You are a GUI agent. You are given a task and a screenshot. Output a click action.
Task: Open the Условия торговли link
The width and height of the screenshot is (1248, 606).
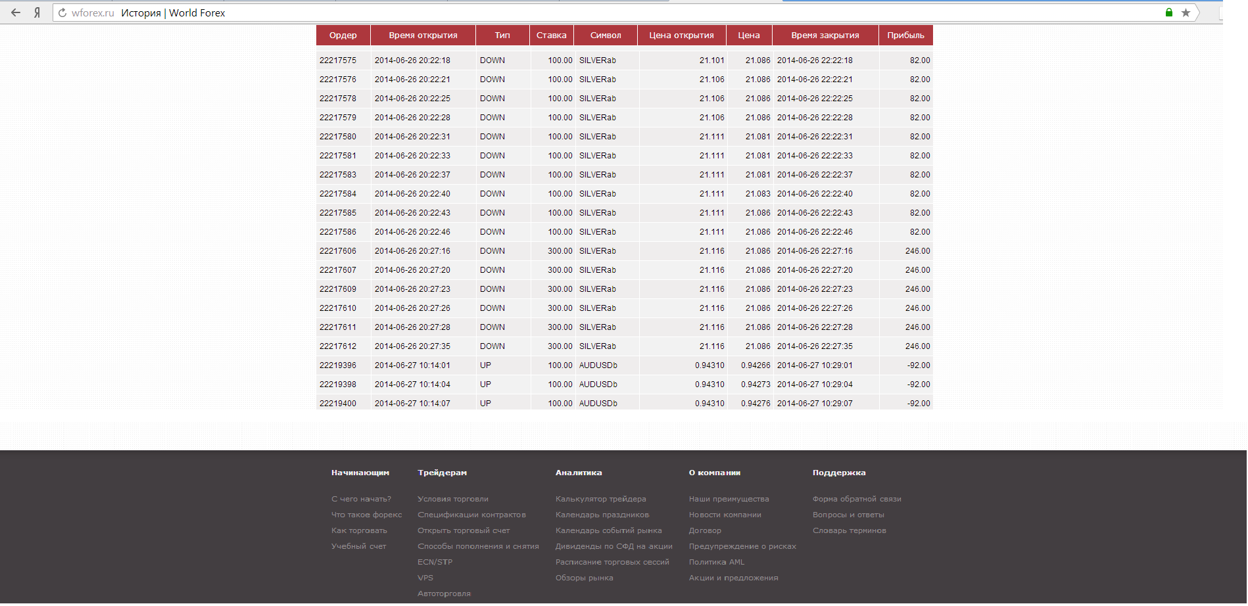453,499
